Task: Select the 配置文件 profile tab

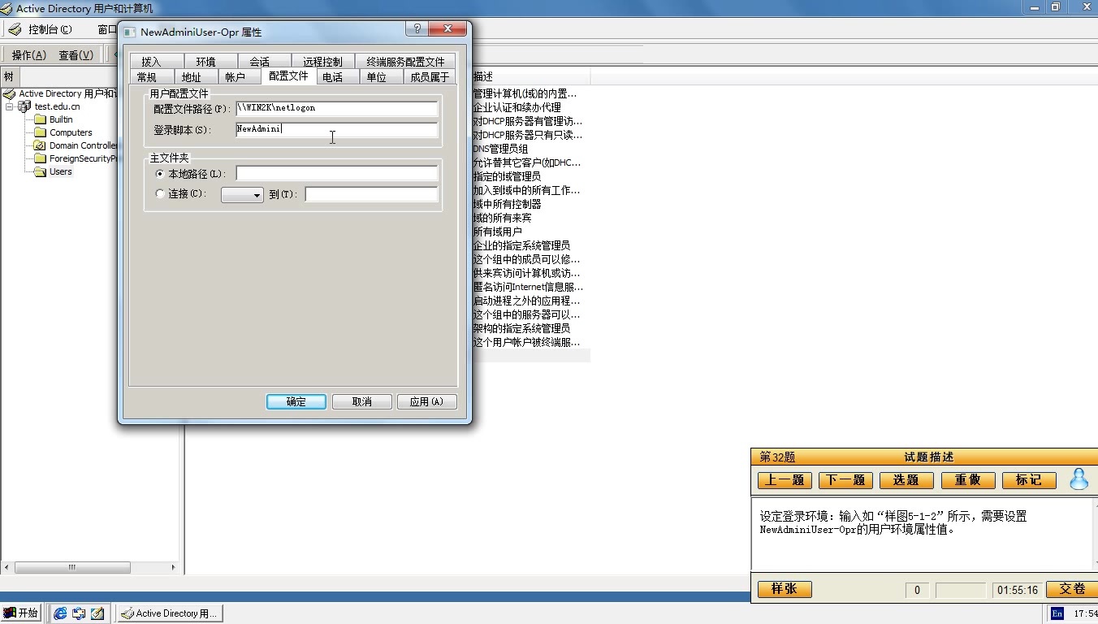Action: point(288,76)
